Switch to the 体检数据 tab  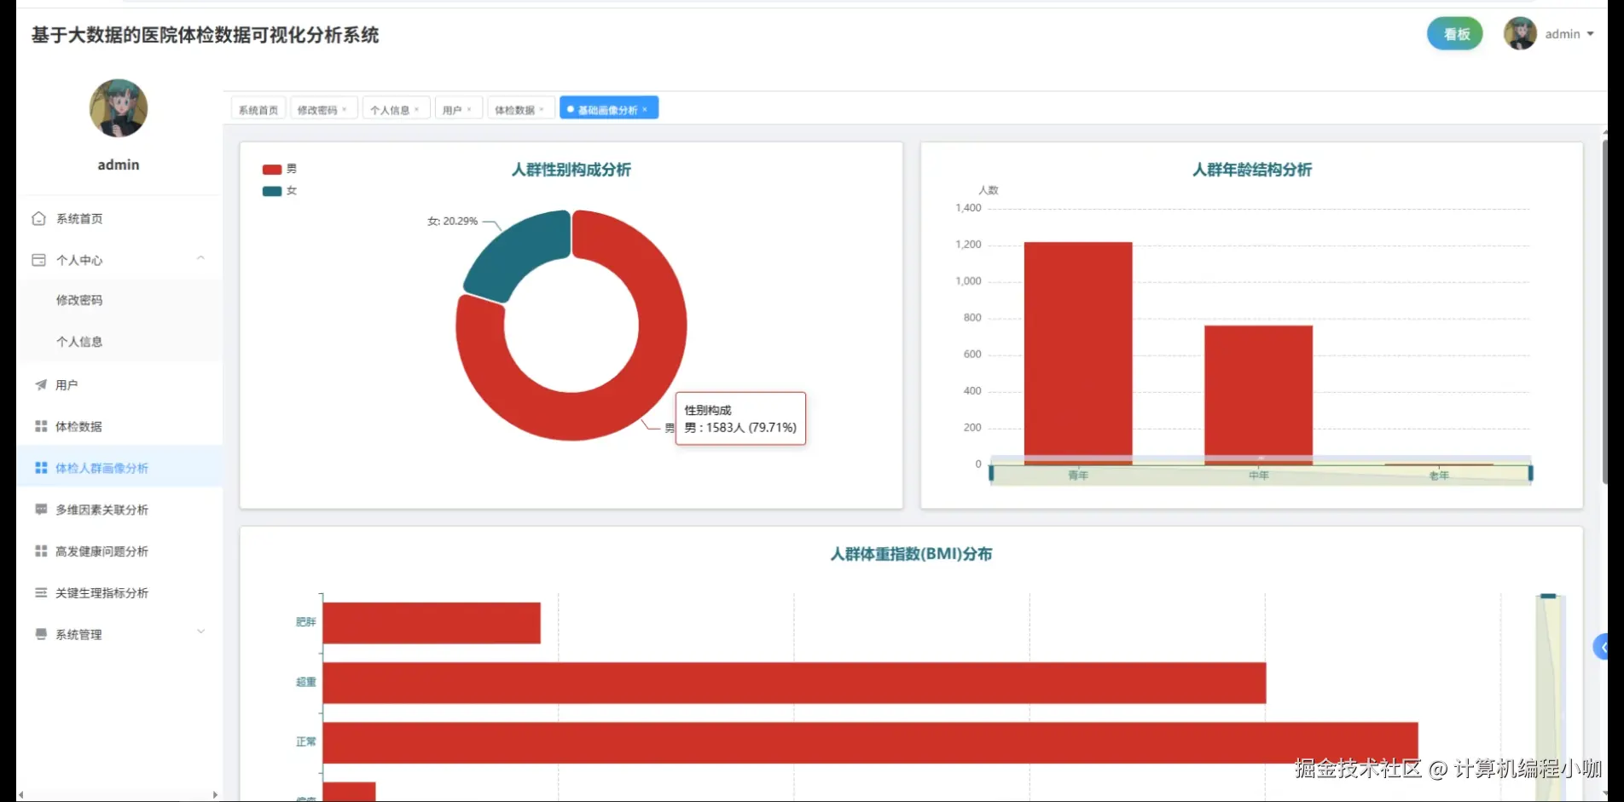tap(514, 110)
